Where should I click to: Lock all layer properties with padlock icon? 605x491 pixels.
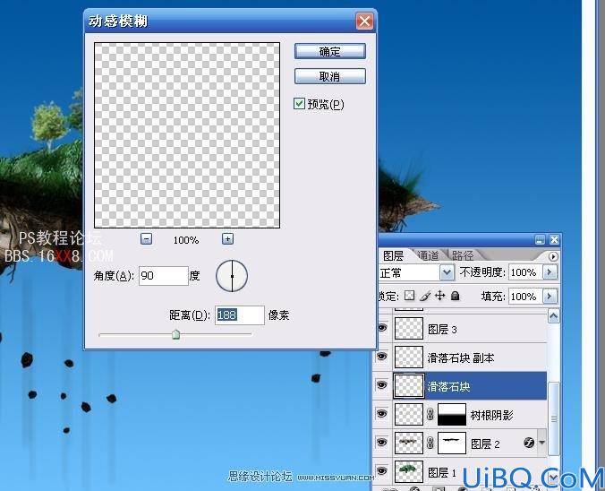456,296
